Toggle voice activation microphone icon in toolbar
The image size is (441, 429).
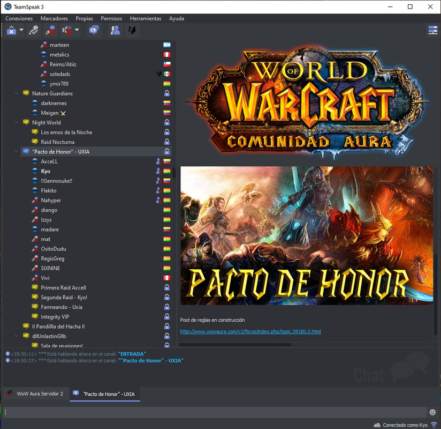pyautogui.click(x=34, y=30)
